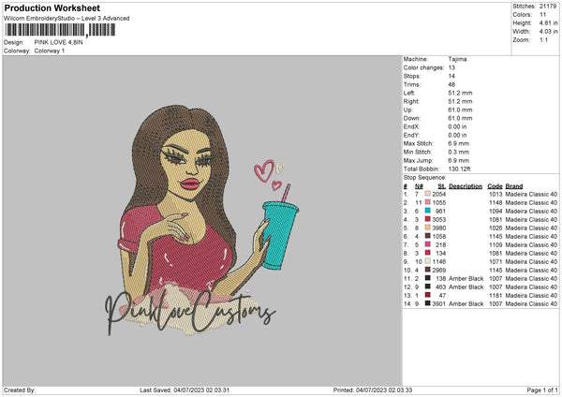
Task: Click the Stitches value 21179
Action: pyautogui.click(x=548, y=7)
